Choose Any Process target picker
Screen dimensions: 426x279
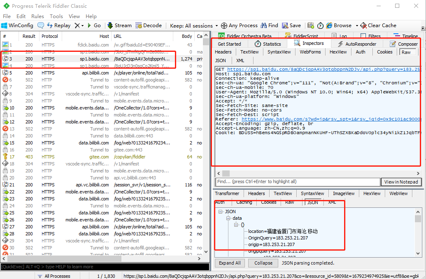click(240, 26)
